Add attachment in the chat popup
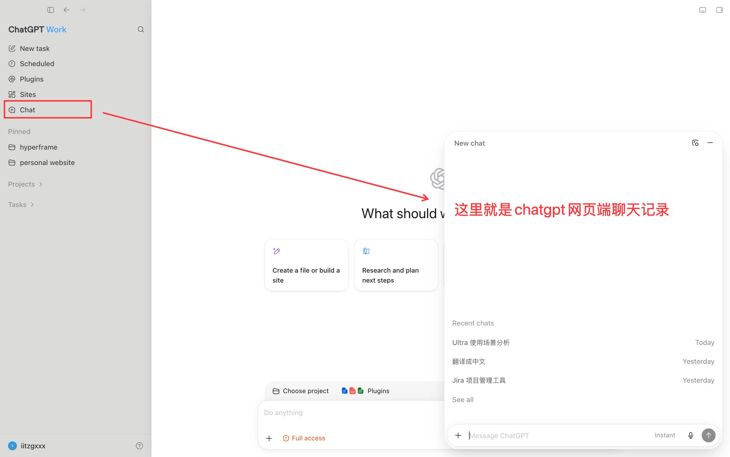730x457 pixels. pos(458,435)
